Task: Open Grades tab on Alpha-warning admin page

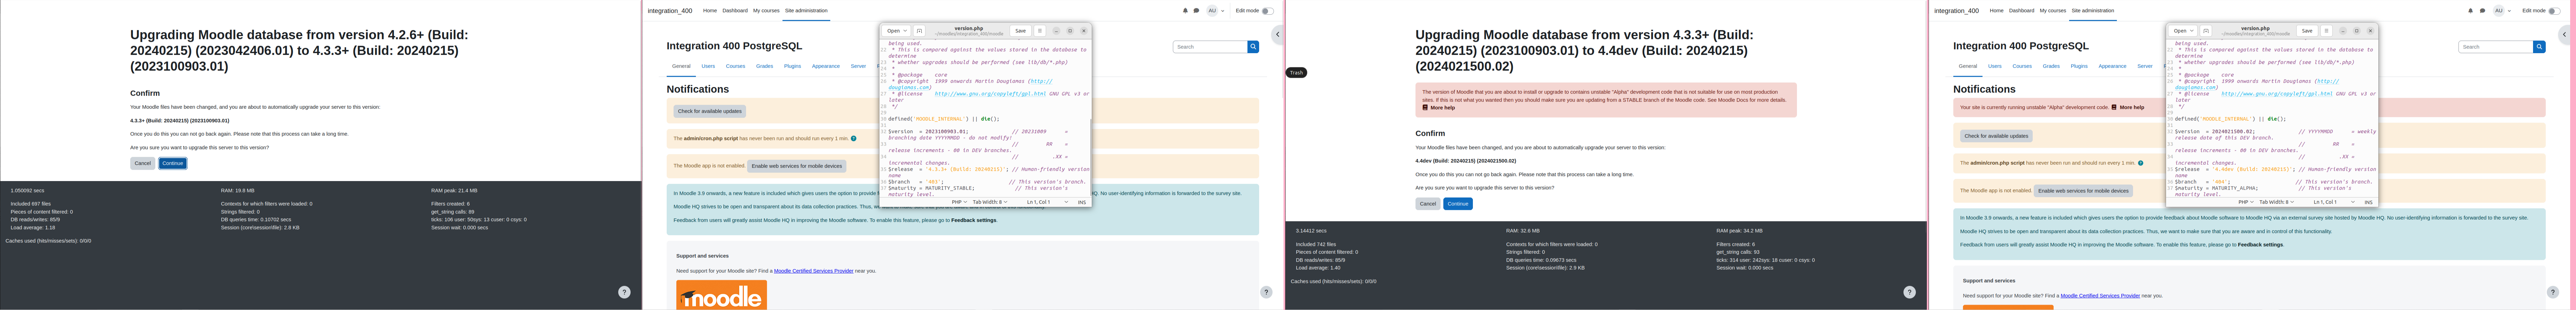Action: (2051, 66)
